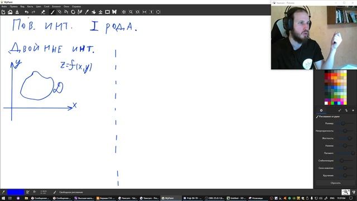Open the Цвет menu
The width and height of the screenshot is (357, 201).
(x=38, y=7)
